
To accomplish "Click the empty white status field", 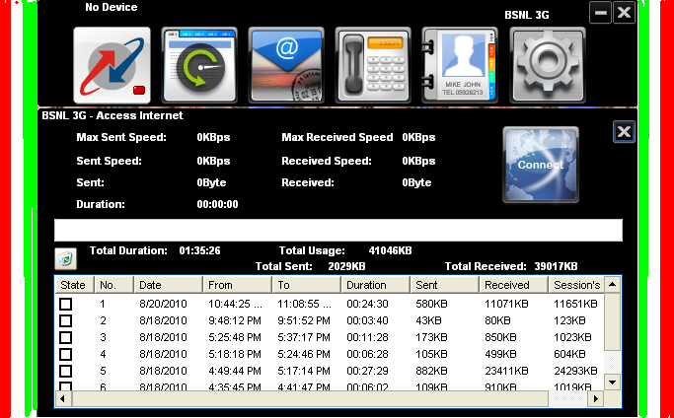I will [338, 231].
